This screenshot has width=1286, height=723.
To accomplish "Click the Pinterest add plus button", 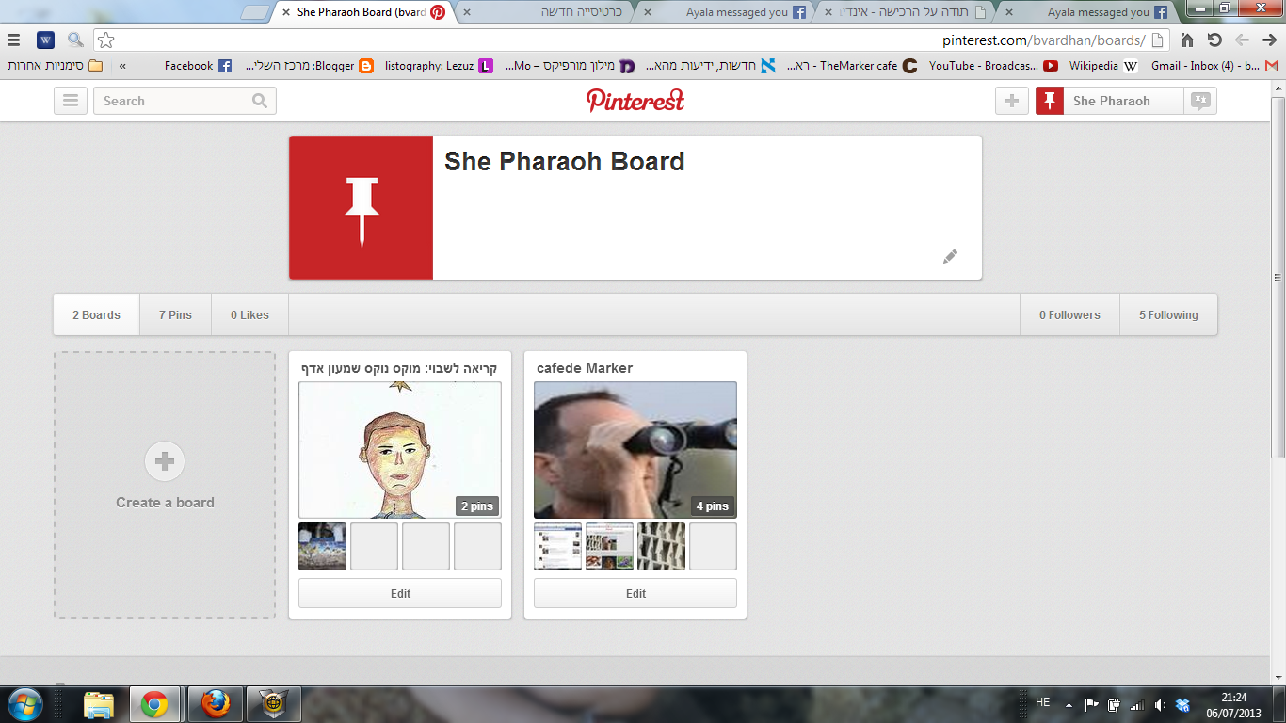I will click(1012, 101).
